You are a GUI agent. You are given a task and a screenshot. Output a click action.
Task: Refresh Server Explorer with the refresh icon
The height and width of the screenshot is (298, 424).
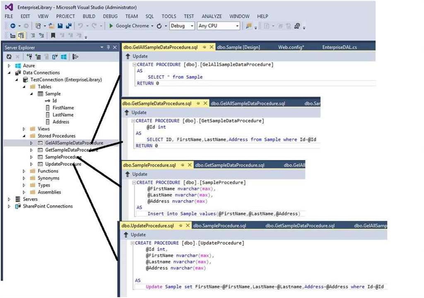(x=9, y=56)
